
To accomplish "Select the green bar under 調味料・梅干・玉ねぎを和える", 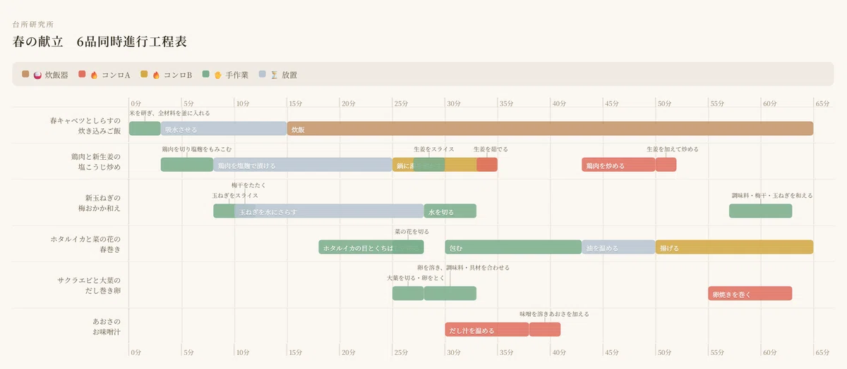I will tap(761, 211).
